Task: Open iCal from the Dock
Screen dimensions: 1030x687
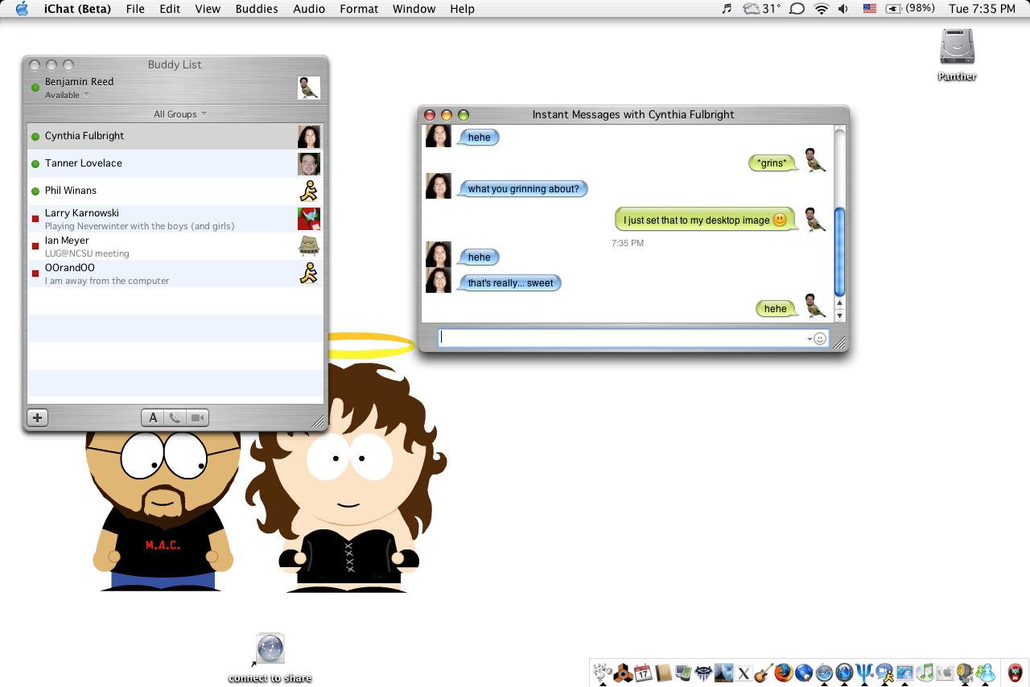Action: tap(643, 673)
